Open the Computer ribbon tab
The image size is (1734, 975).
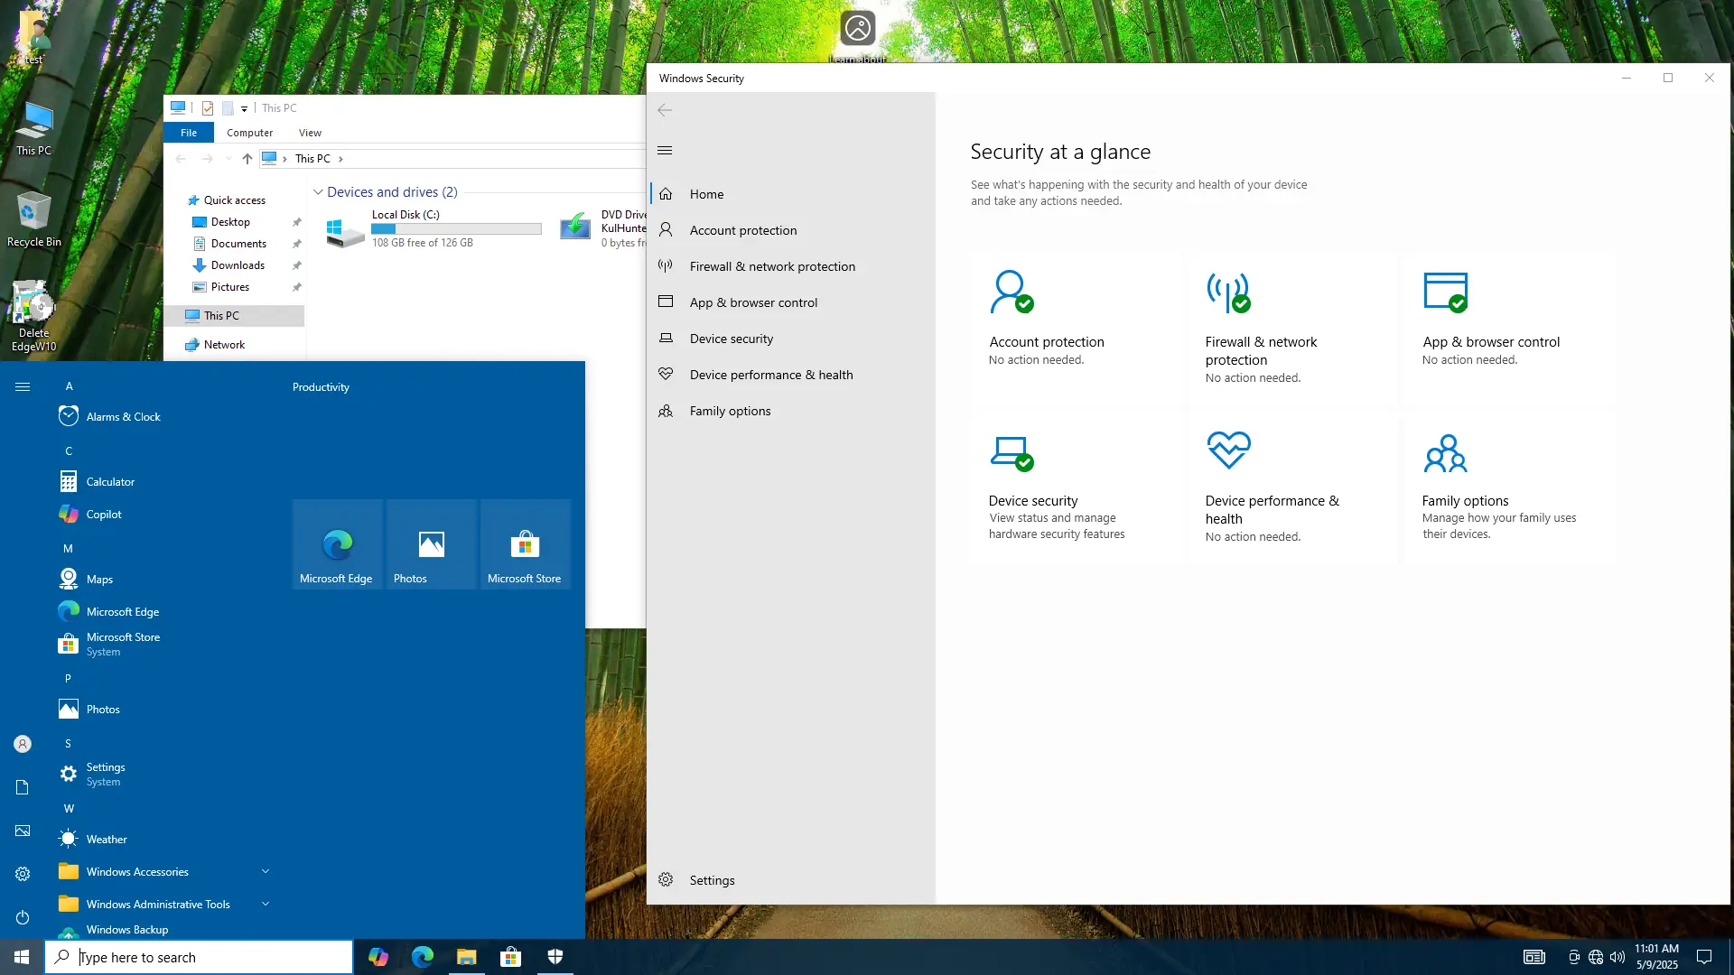(x=249, y=133)
